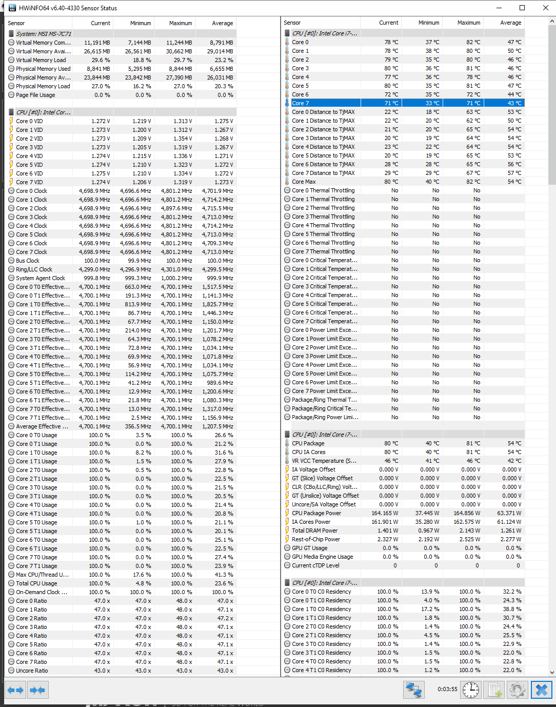Viewport: 556px width, 707px height.
Task: Select the left panel CPU [#0] group header
Action: [121, 112]
